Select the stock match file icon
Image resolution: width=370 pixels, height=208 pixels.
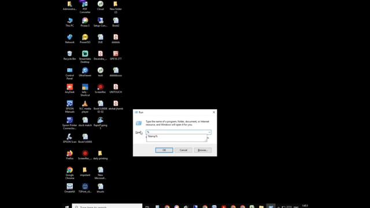tap(85, 122)
